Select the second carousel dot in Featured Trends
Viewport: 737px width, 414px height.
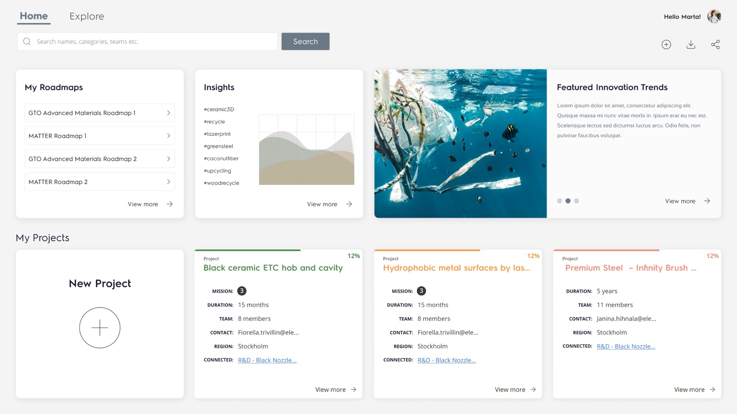click(568, 201)
